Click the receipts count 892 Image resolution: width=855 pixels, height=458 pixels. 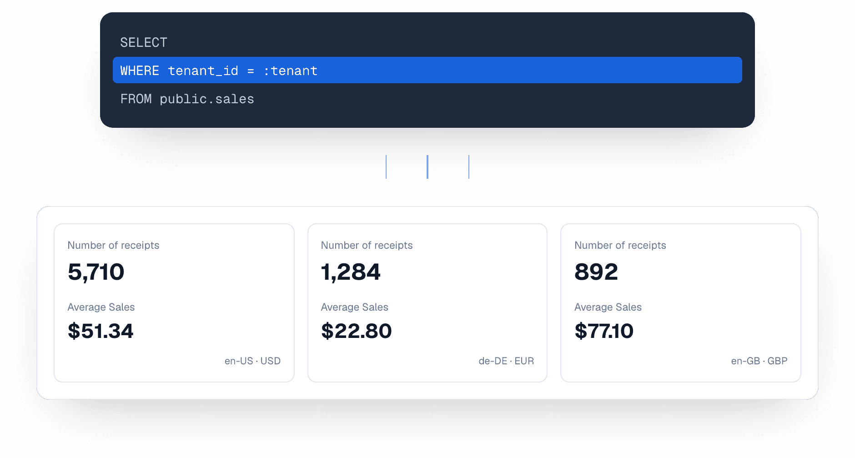click(x=596, y=272)
